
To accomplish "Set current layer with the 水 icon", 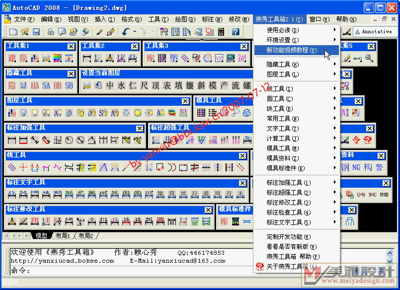I will (121, 85).
